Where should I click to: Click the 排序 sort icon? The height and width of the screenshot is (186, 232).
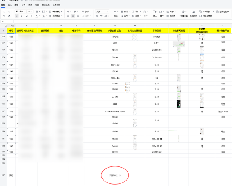pos(122,16)
